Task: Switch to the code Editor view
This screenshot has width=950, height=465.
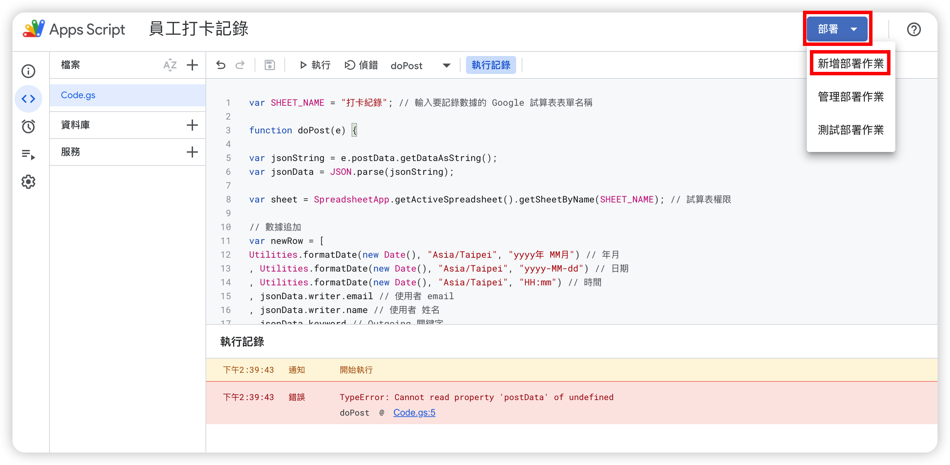Action: click(28, 98)
